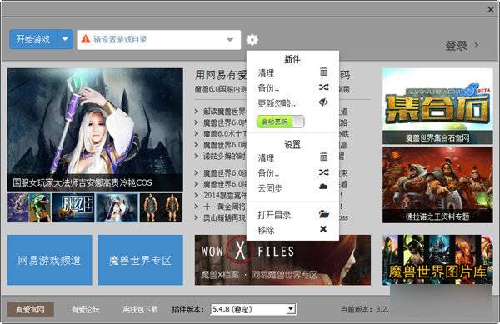Click headline 用网易有爱
The image size is (500, 324).
[221, 75]
